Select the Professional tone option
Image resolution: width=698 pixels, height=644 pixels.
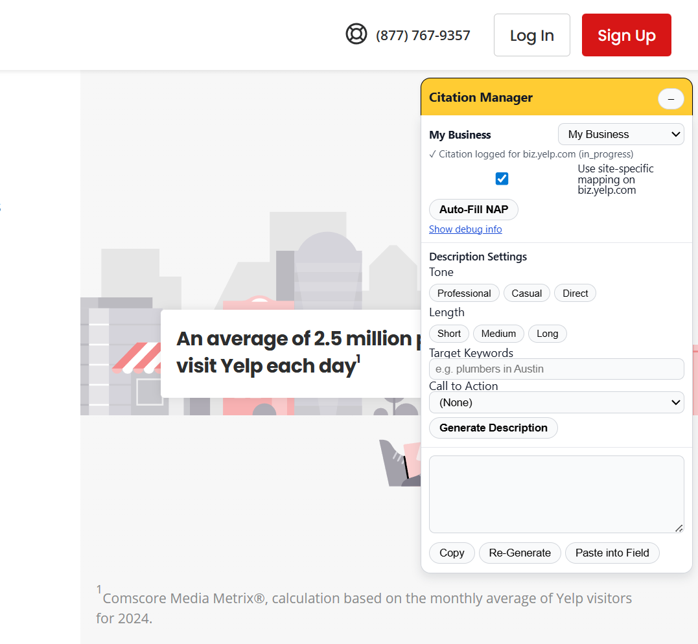[464, 293]
